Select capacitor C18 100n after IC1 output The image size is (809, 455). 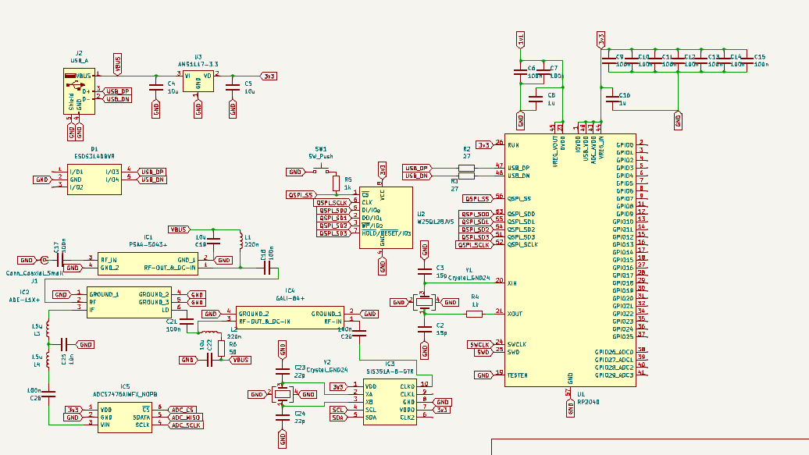(267, 268)
